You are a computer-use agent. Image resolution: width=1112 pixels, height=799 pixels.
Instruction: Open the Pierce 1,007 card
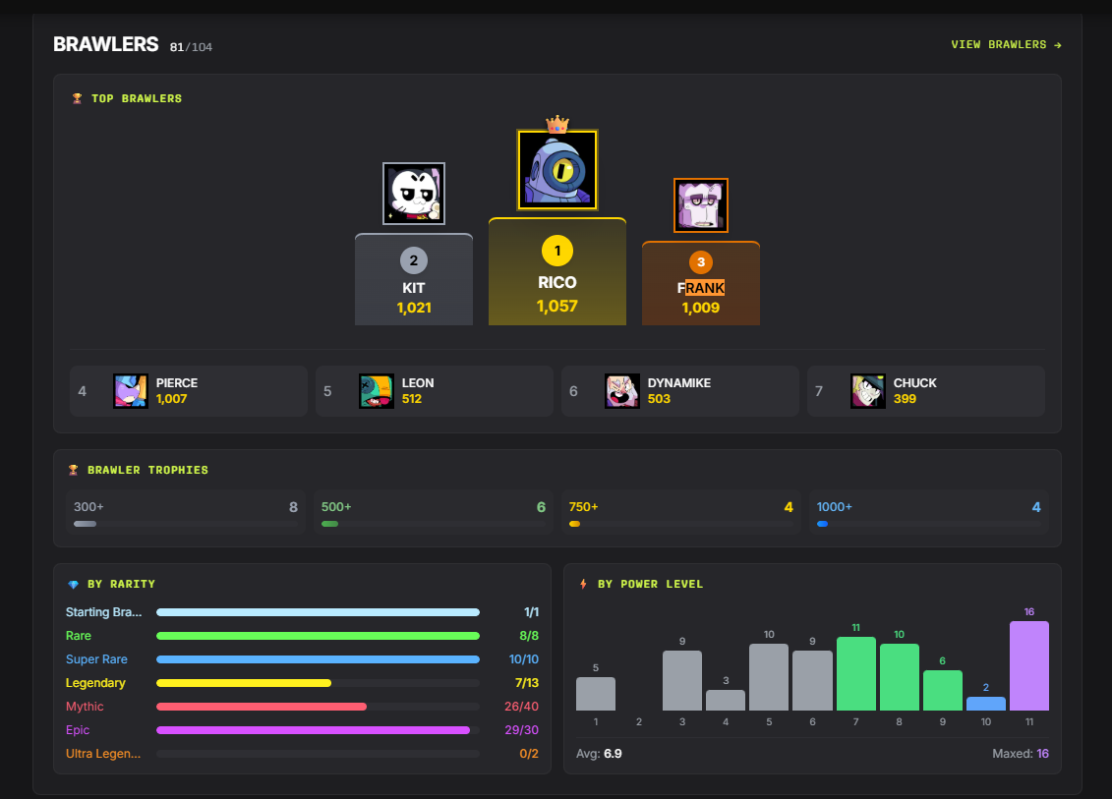189,391
